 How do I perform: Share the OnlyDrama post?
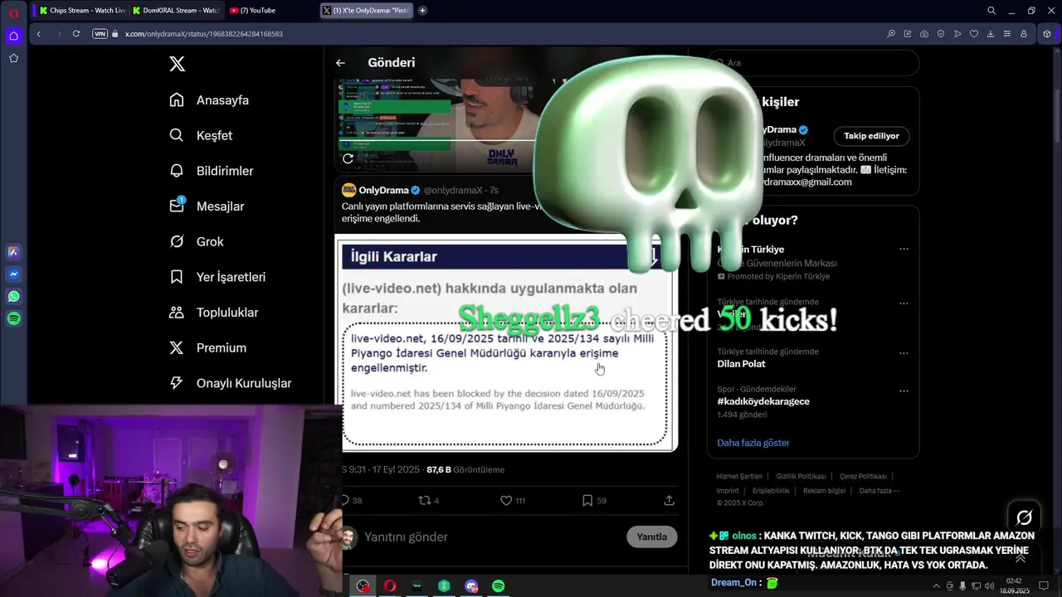669,501
